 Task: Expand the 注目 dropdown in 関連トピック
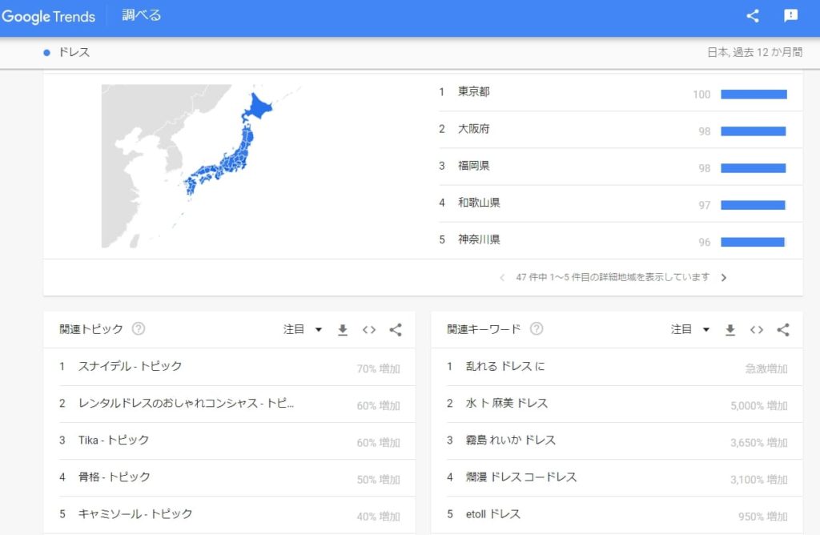(303, 329)
